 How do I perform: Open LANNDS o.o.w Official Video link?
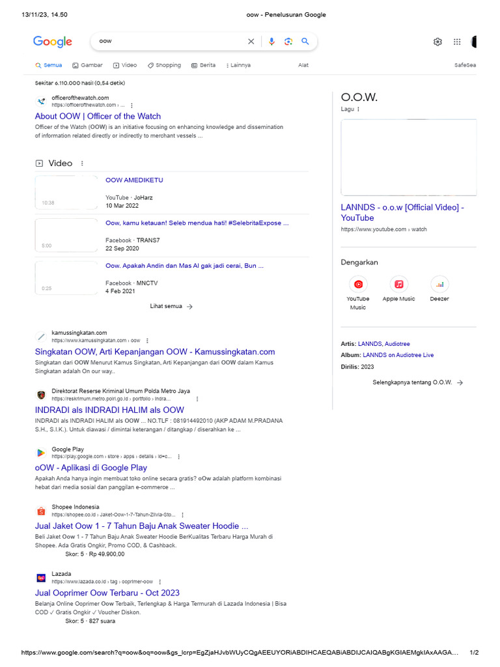(402, 212)
